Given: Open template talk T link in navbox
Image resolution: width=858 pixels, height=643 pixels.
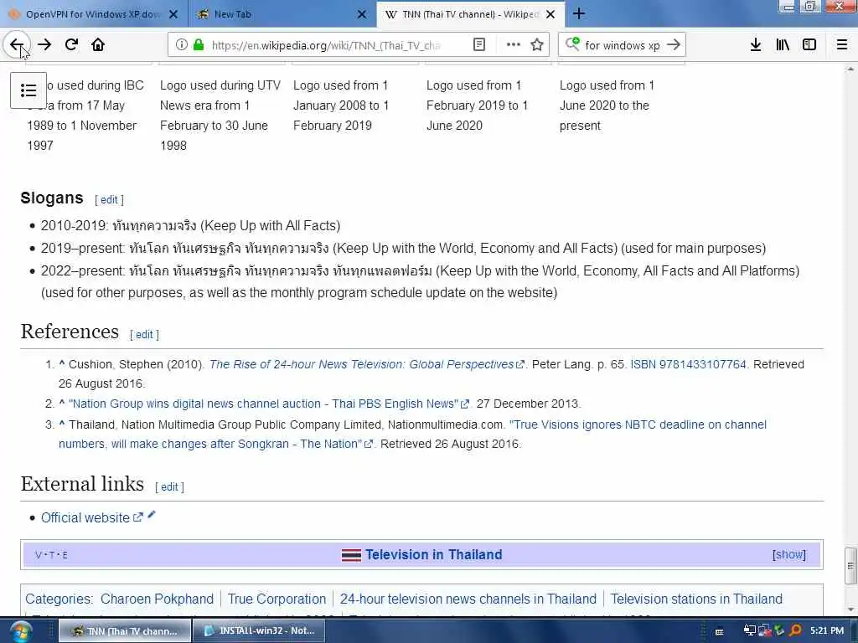Looking at the screenshot, I should [x=51, y=555].
